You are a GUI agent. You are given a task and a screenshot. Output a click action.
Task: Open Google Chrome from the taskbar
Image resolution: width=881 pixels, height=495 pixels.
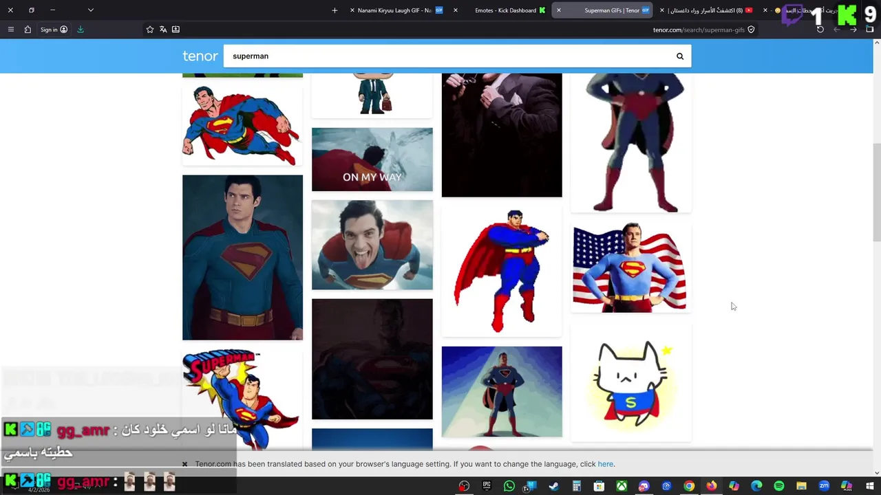(x=689, y=486)
